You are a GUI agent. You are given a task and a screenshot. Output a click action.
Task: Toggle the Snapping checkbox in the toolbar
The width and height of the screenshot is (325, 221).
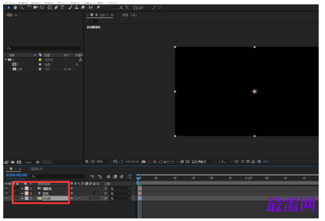click(136, 8)
